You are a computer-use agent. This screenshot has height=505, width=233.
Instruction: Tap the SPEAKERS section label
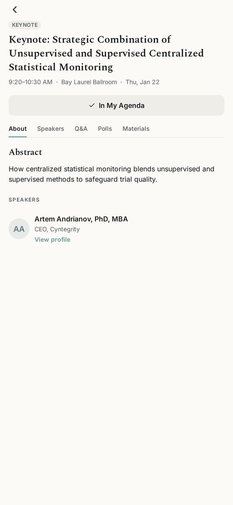pyautogui.click(x=24, y=200)
